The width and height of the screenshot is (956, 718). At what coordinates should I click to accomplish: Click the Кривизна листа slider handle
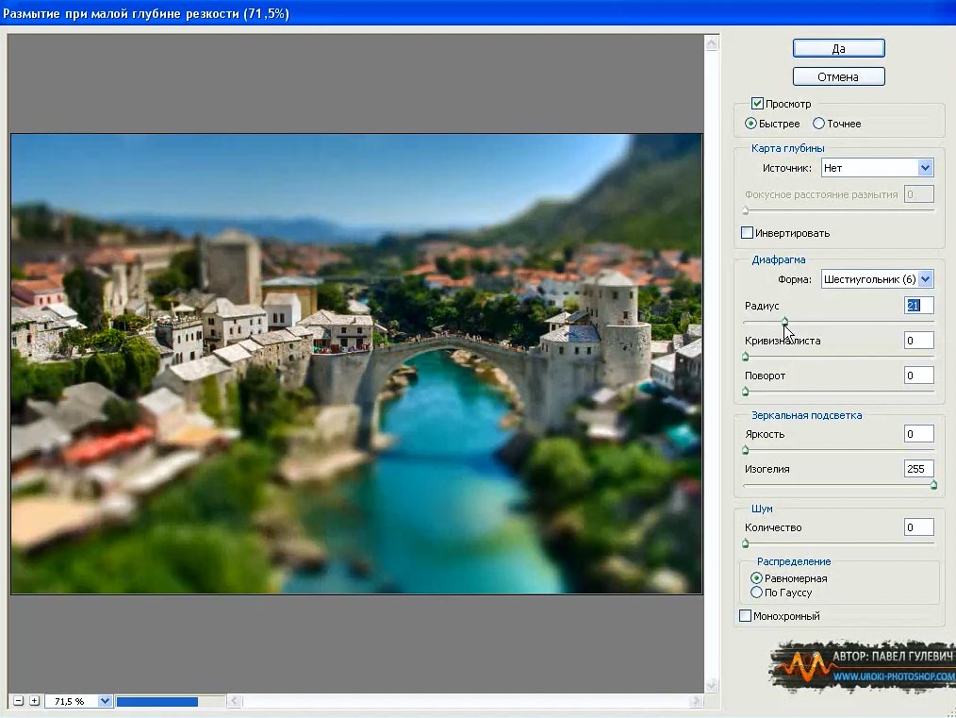(x=746, y=357)
